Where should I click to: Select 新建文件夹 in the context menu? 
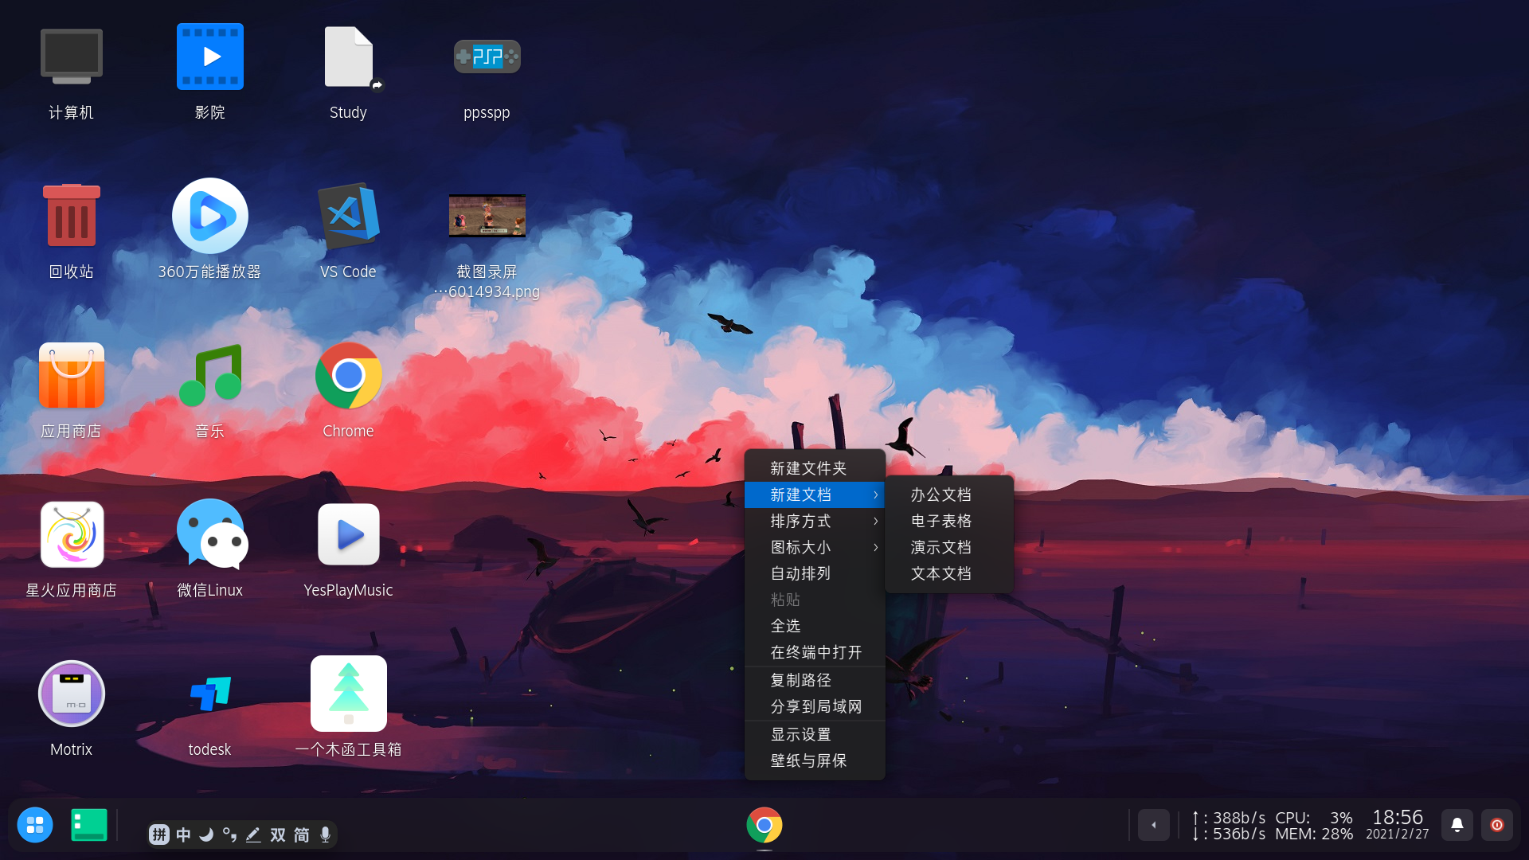click(x=808, y=468)
